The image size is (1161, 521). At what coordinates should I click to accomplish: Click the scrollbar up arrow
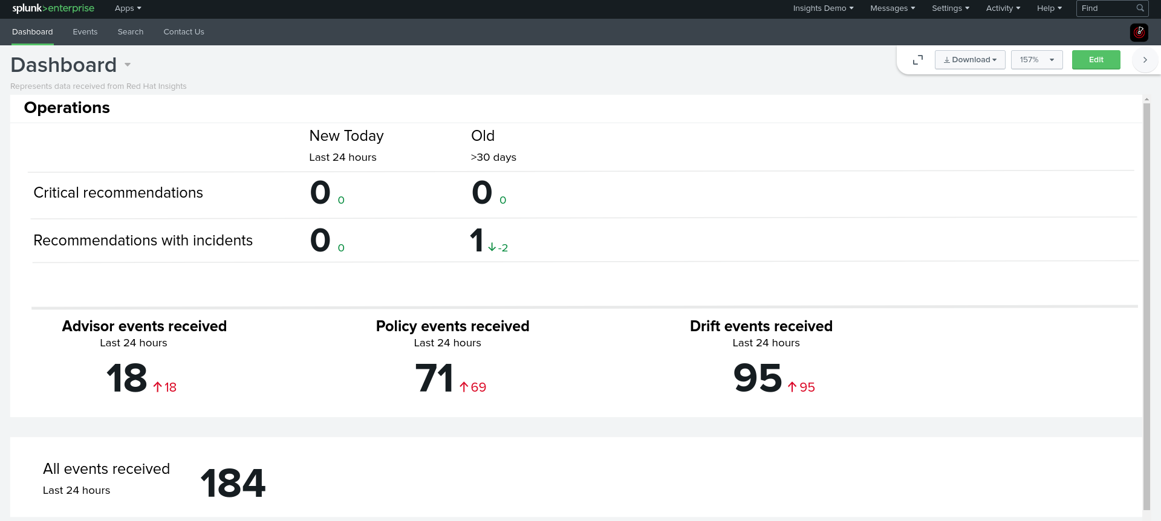pos(1146,99)
